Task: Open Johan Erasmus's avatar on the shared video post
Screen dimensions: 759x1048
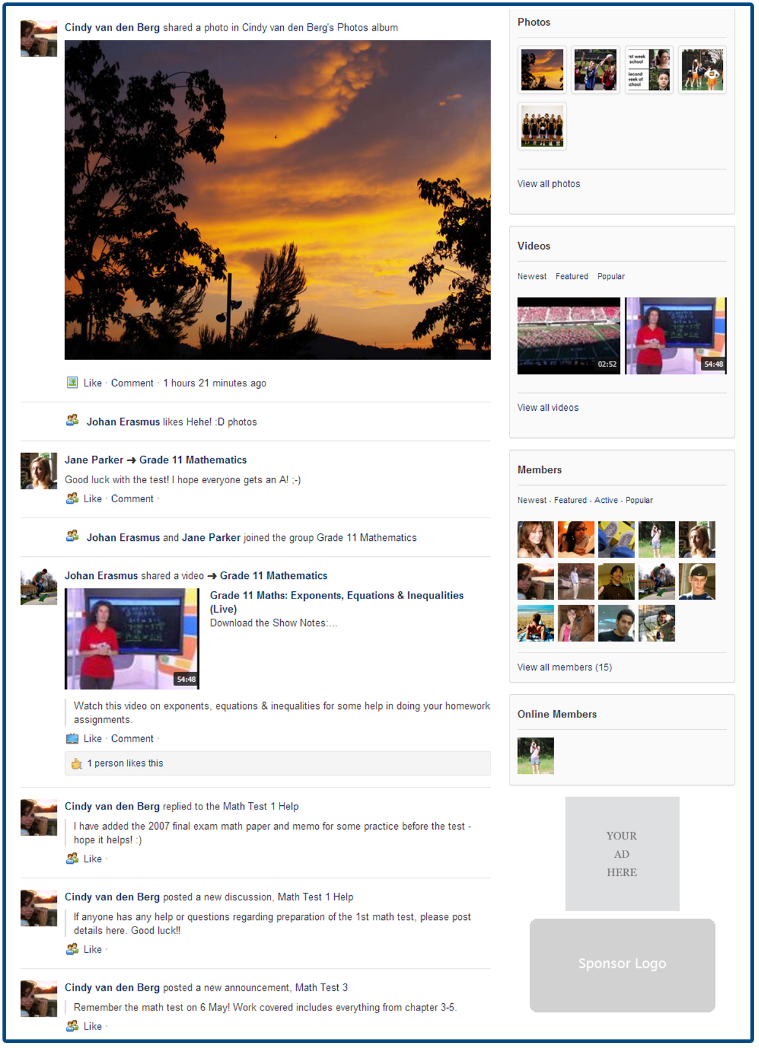Action: click(39, 587)
